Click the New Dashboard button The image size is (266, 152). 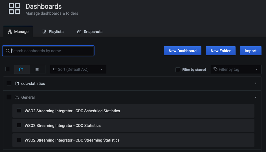(x=183, y=51)
